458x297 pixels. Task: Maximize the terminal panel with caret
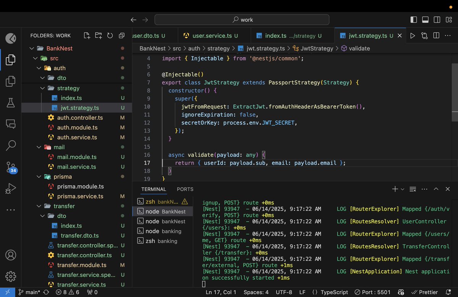(436, 189)
